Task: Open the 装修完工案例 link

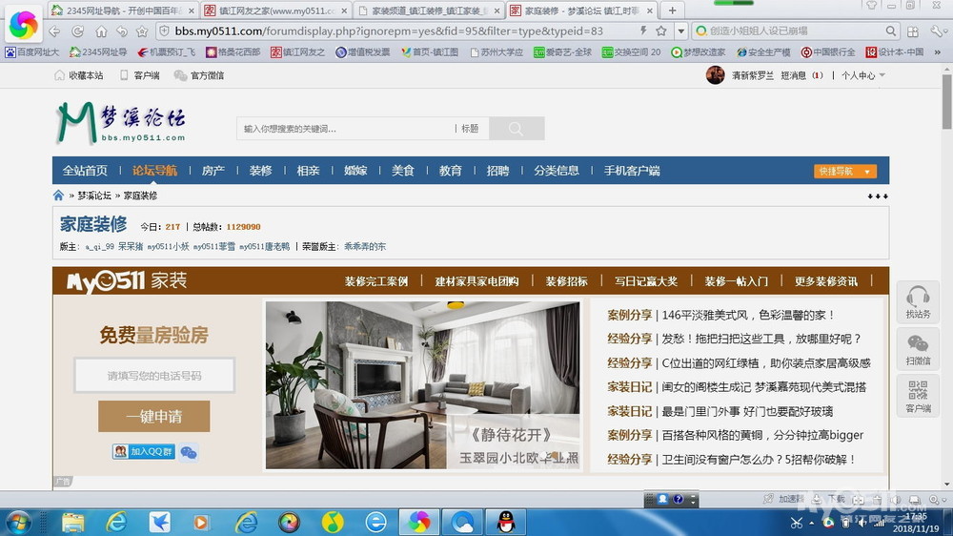Action: (375, 281)
